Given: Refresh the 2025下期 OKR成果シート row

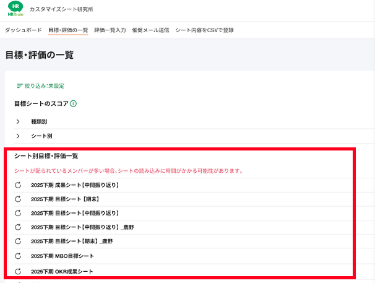Looking at the screenshot, I should click(x=18, y=271).
